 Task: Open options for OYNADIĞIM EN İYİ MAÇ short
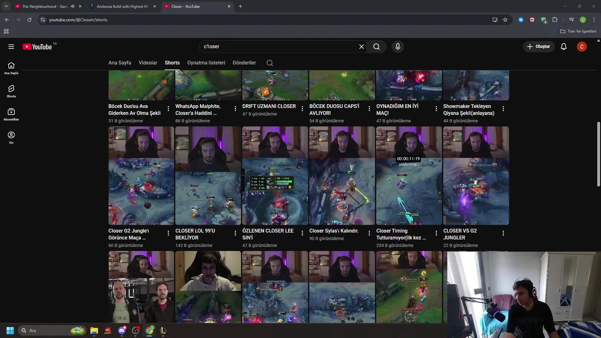pyautogui.click(x=436, y=109)
